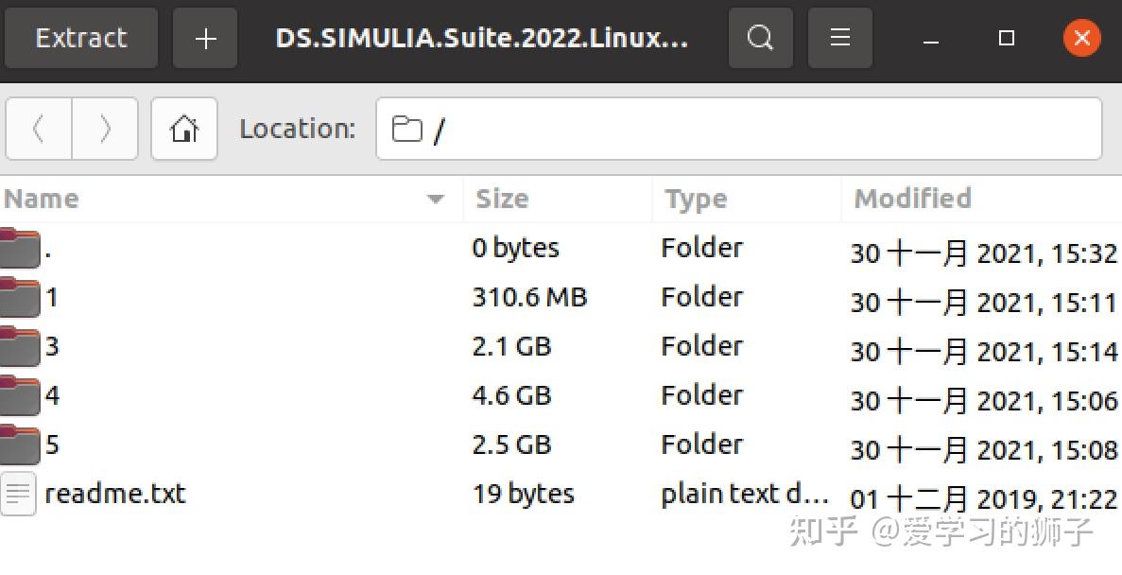This screenshot has width=1122, height=575.
Task: Sort files by the Modified column
Action: (x=911, y=199)
